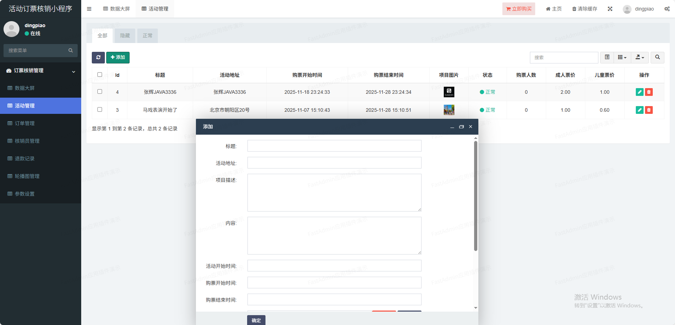
Task: Click the 立即购买 button
Action: point(519,9)
